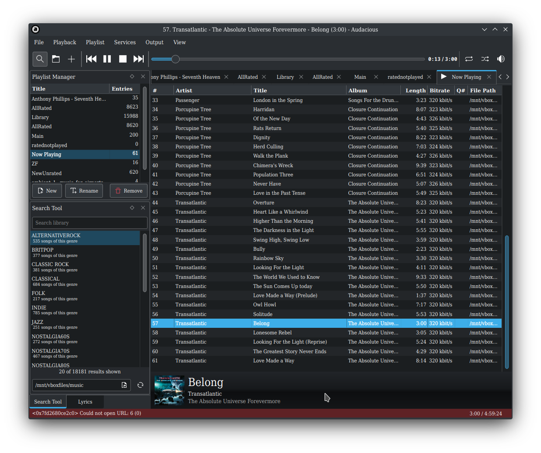This screenshot has height=453, width=541.
Task: Skip to the previous track
Action: tap(91, 59)
